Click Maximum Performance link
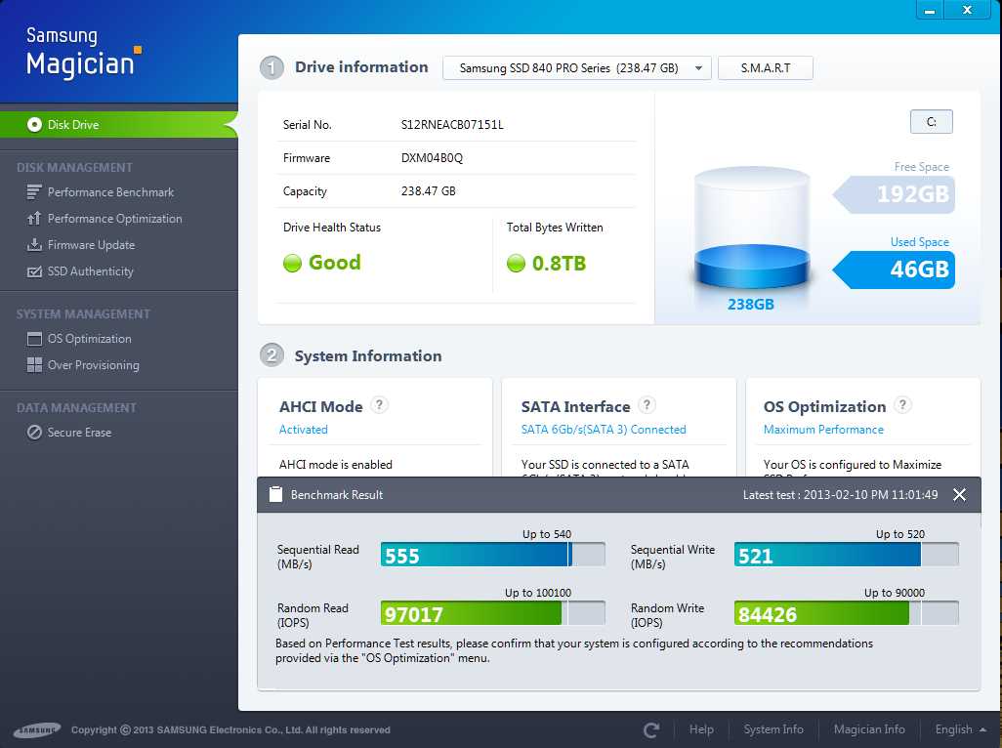 [823, 430]
